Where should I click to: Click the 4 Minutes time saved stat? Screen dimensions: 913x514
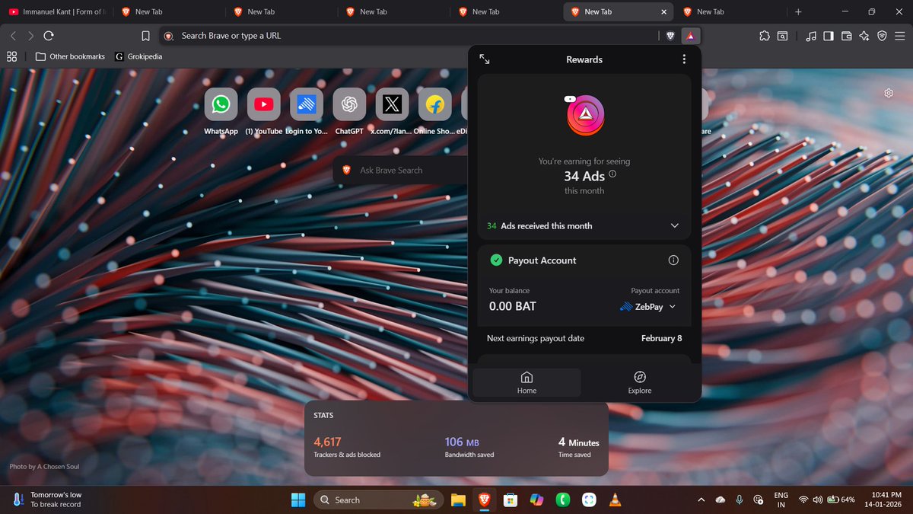578,442
